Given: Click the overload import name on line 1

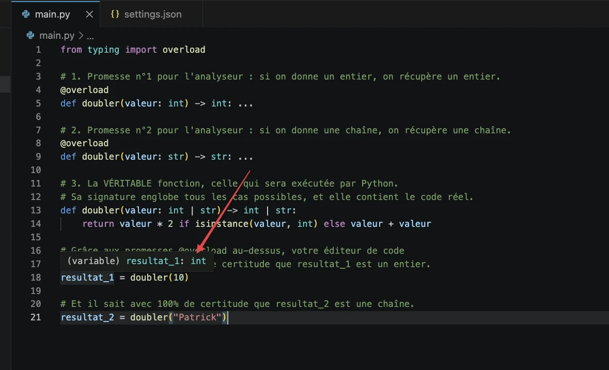Looking at the screenshot, I should click(x=184, y=50).
